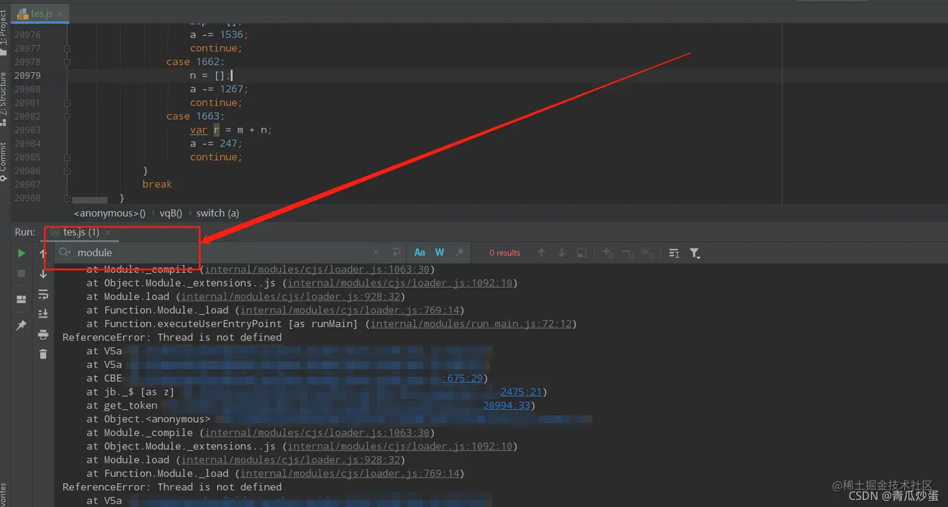Toggle scroll to end of console
This screenshot has height=507, width=948.
point(43,313)
